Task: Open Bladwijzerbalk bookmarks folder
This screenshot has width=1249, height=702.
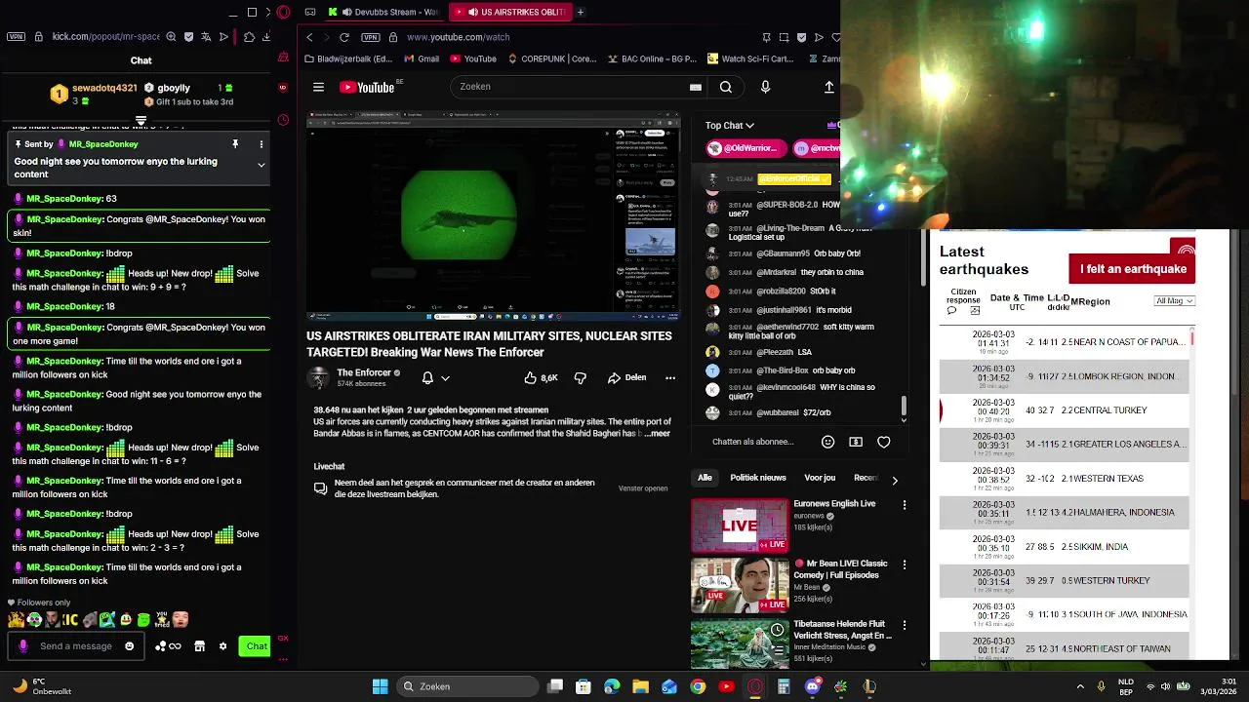Action: 348,58
